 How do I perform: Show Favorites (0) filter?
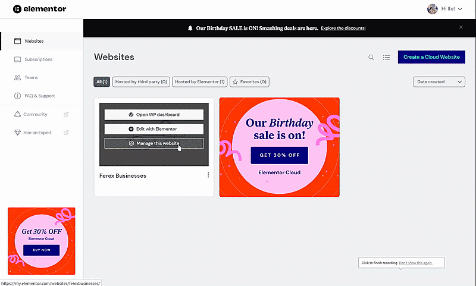click(249, 81)
